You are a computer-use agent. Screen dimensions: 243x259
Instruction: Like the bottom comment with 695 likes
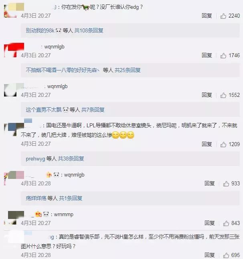pos(226,255)
